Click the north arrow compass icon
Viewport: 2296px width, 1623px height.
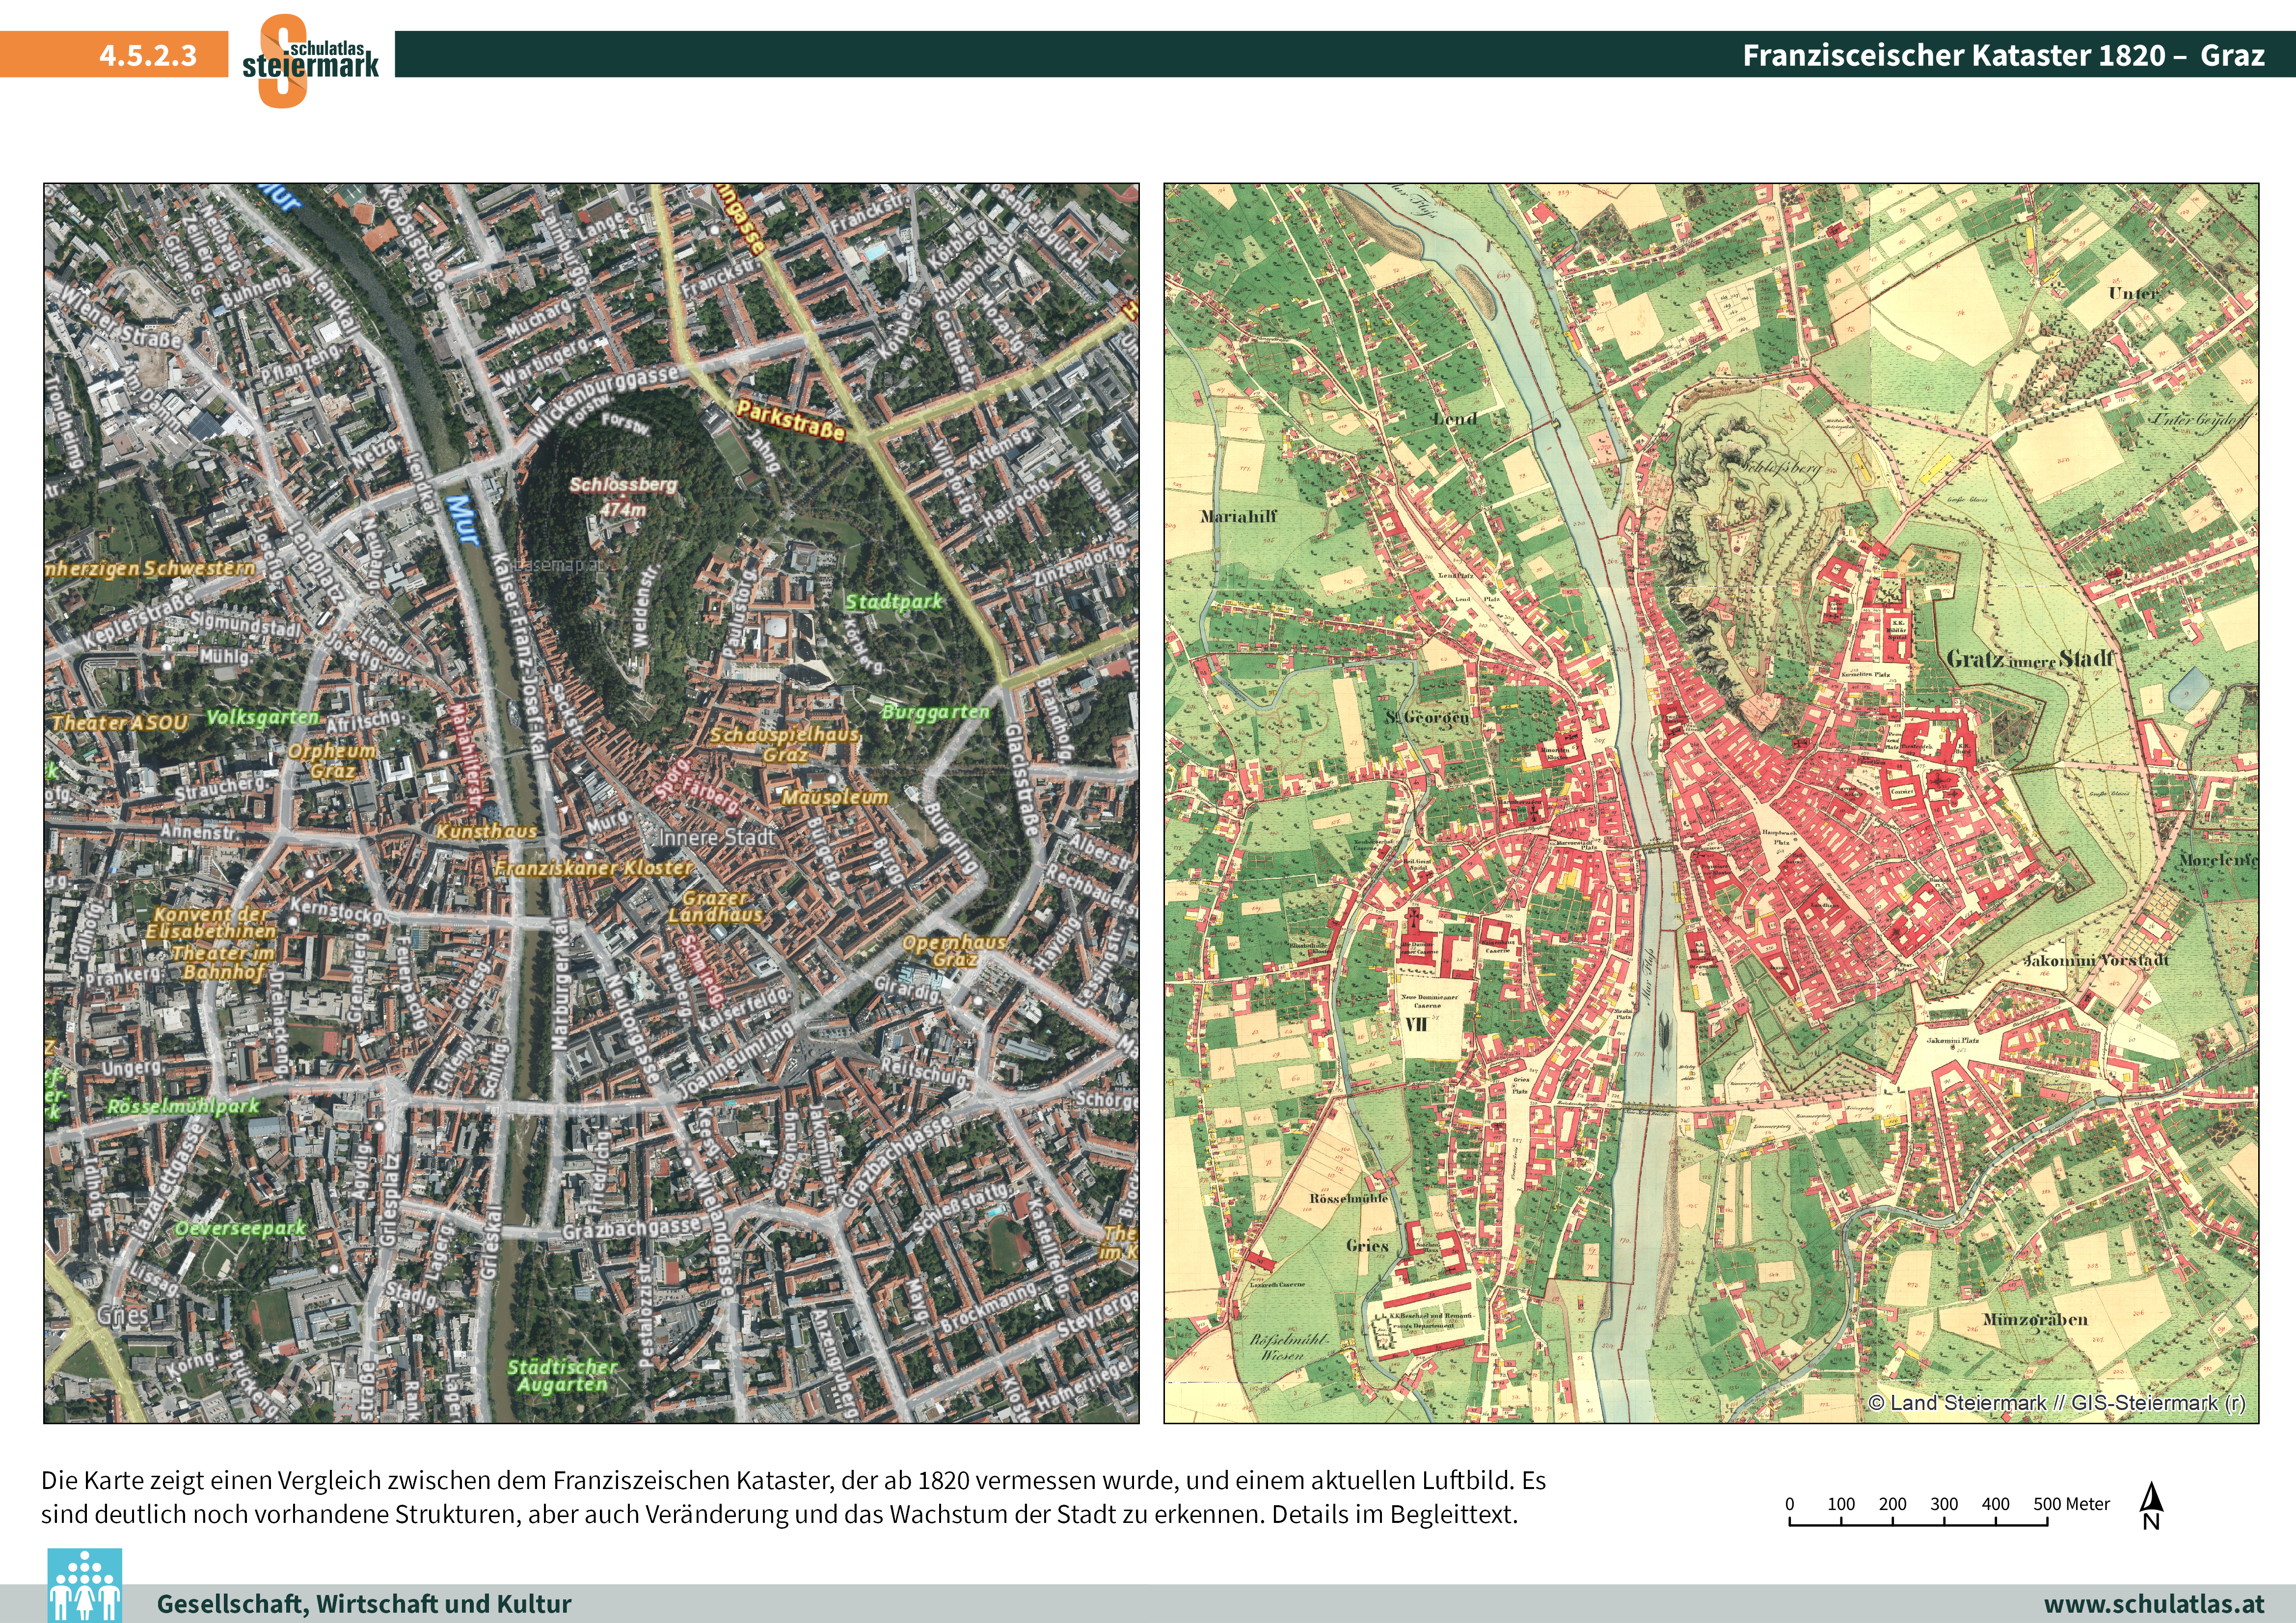coord(2151,1506)
